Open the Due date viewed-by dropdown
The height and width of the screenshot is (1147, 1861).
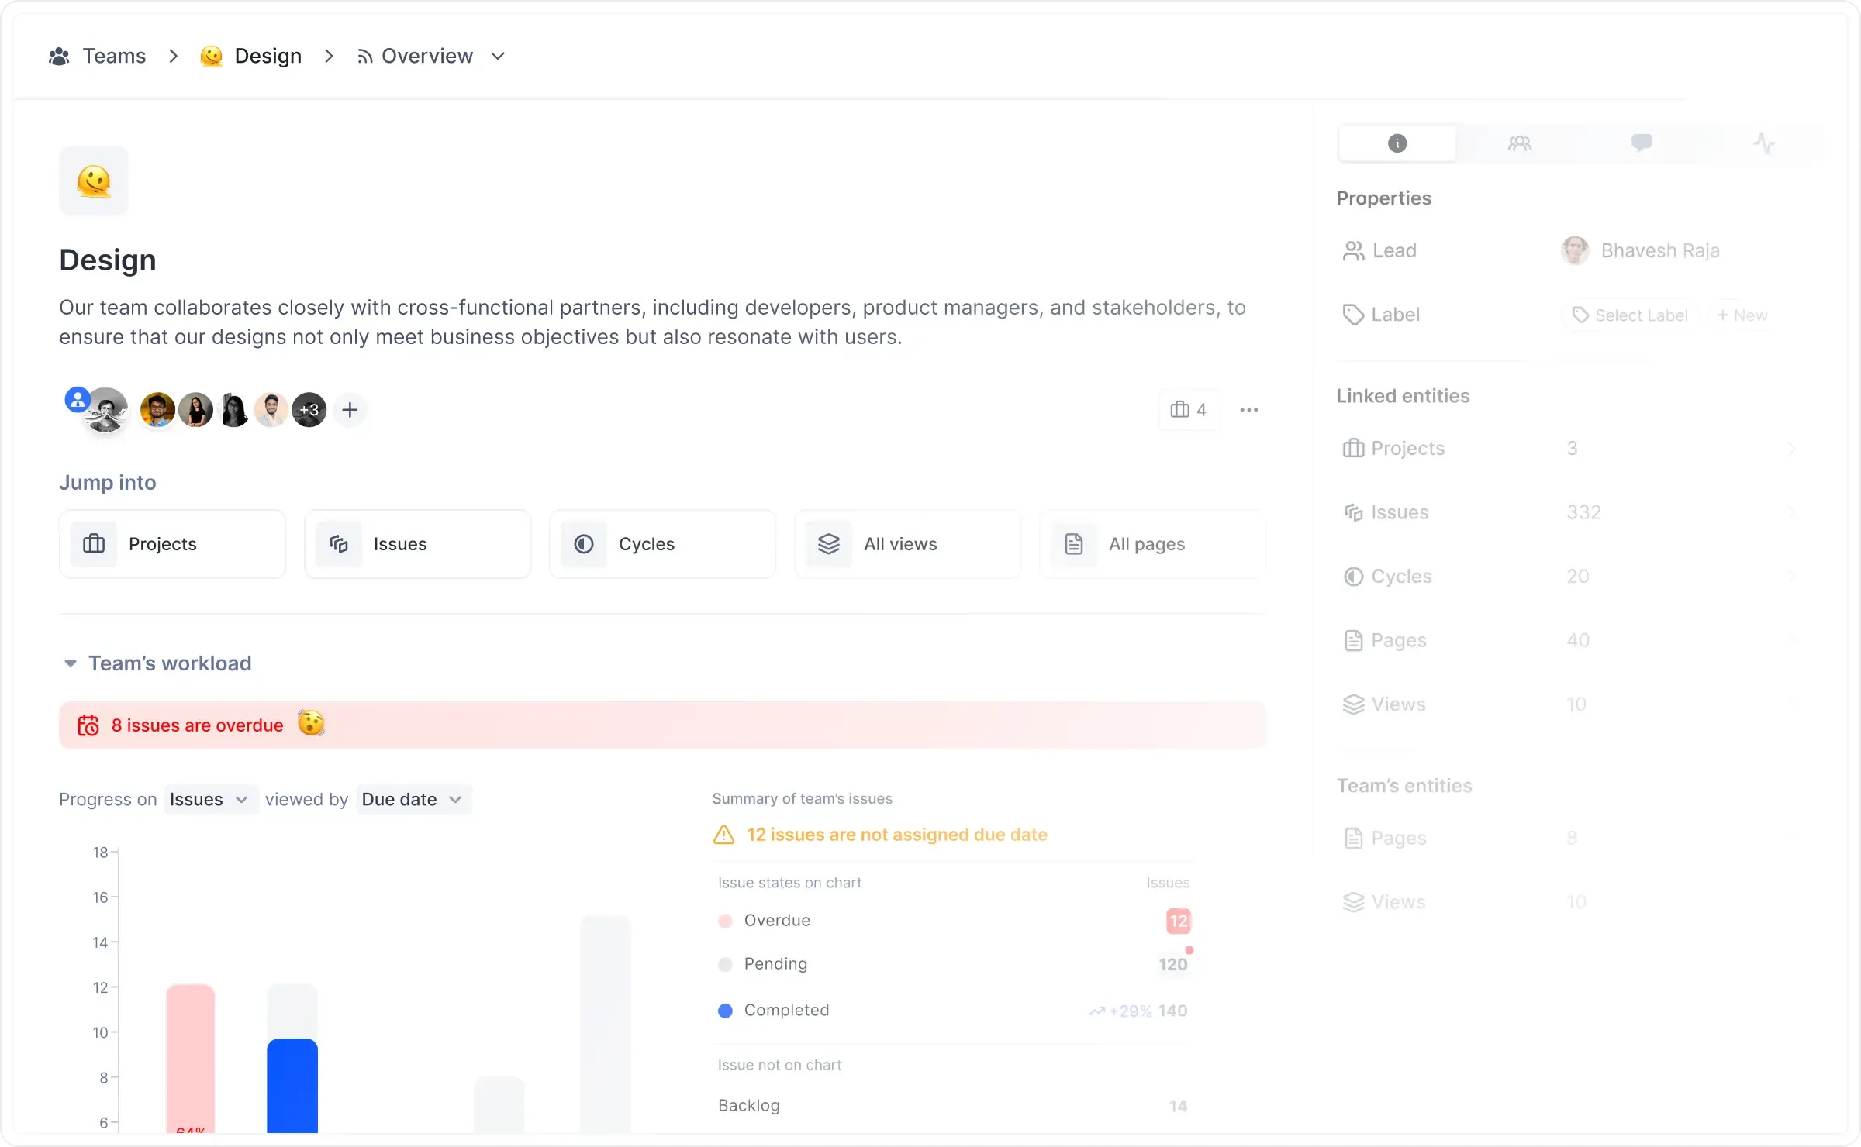click(x=413, y=800)
